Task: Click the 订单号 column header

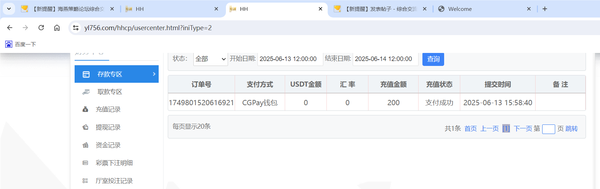Action: click(201, 85)
